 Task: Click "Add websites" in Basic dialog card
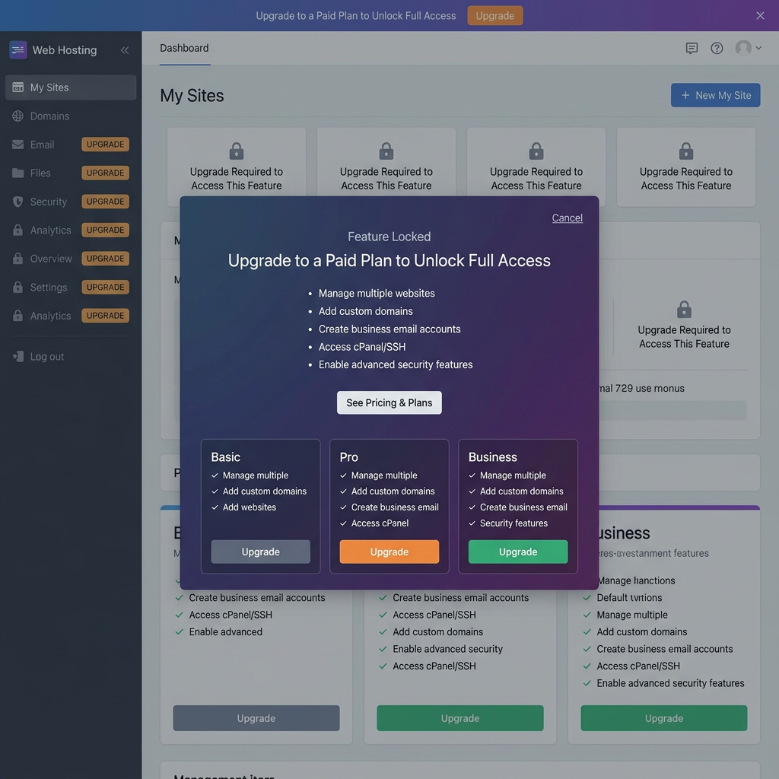250,507
